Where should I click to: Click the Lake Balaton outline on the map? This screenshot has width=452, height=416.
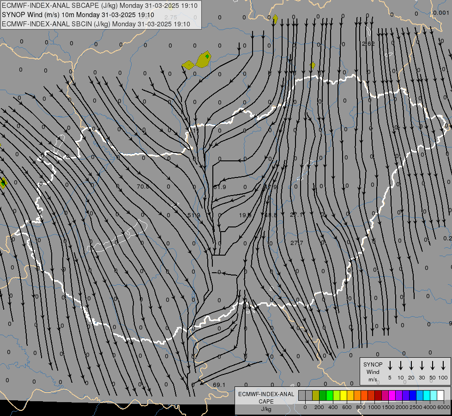117,236
